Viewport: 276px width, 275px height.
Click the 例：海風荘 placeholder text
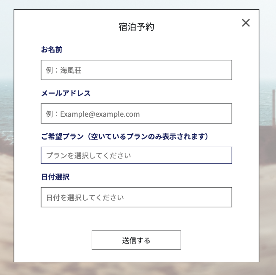point(63,70)
